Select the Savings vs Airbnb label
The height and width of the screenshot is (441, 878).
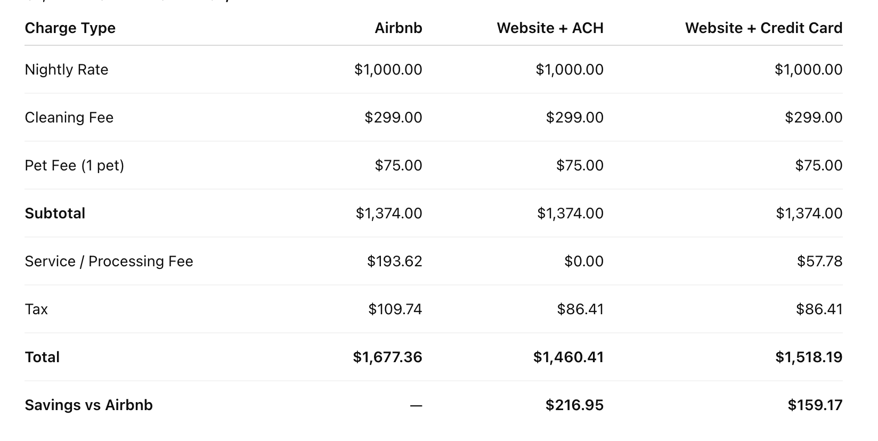coord(88,405)
